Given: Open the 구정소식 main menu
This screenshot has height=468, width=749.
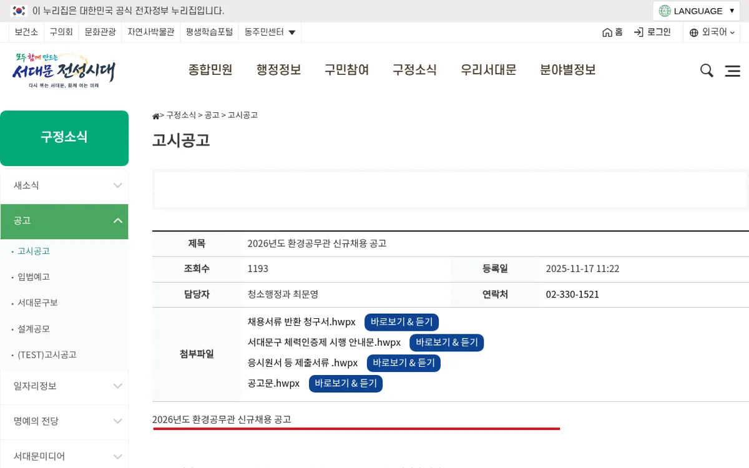Looking at the screenshot, I should click(414, 70).
